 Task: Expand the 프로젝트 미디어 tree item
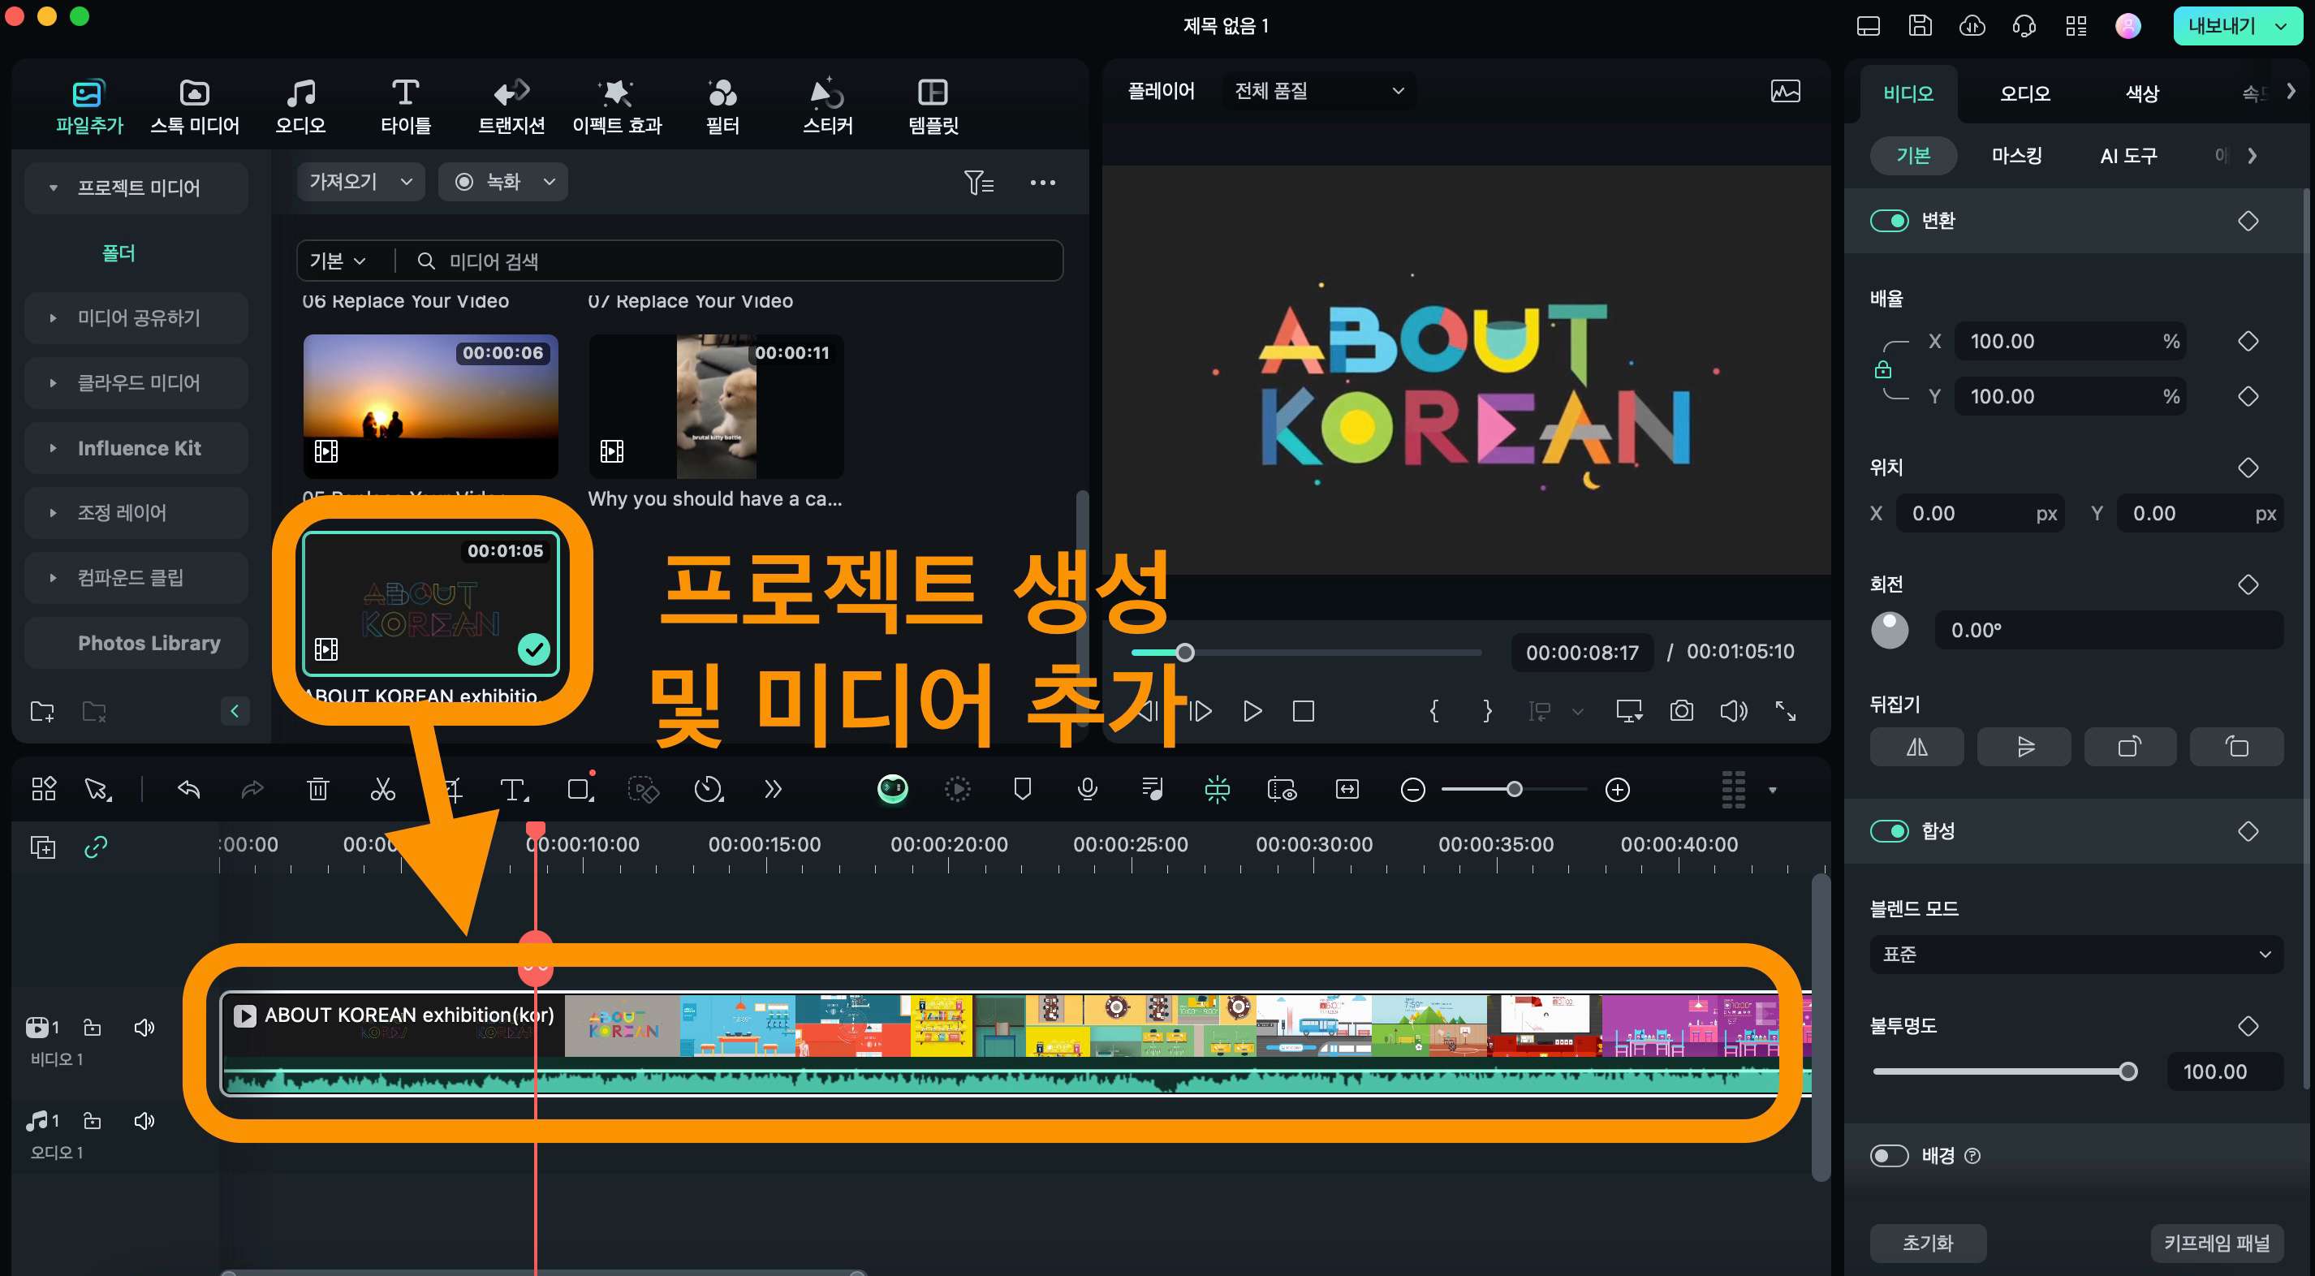pos(53,188)
